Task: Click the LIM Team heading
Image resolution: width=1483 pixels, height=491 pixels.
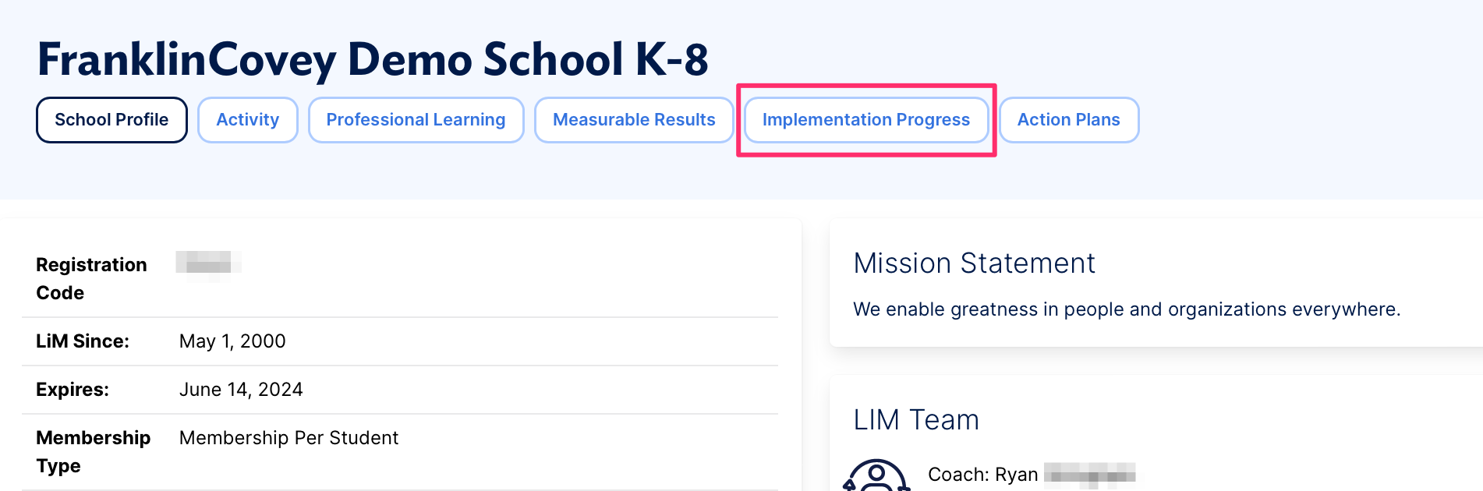Action: [x=916, y=420]
